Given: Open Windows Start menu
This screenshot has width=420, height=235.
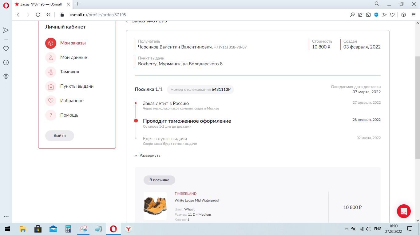Looking at the screenshot, I should pos(7,229).
